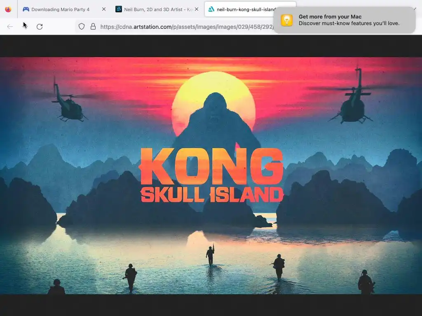Image resolution: width=422 pixels, height=316 pixels.
Task: Open the Get more from your Mac notification
Action: 345,20
